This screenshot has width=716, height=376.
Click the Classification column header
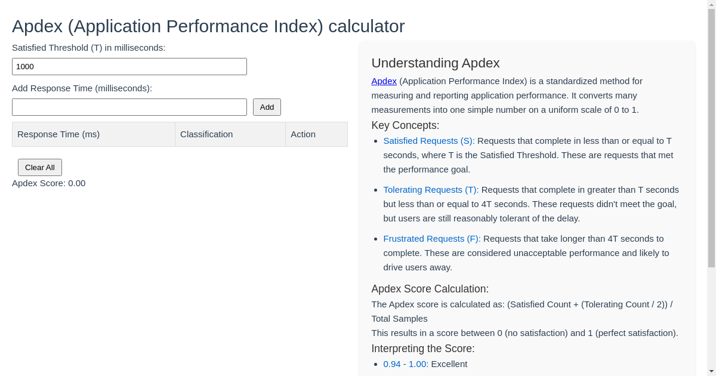point(206,134)
